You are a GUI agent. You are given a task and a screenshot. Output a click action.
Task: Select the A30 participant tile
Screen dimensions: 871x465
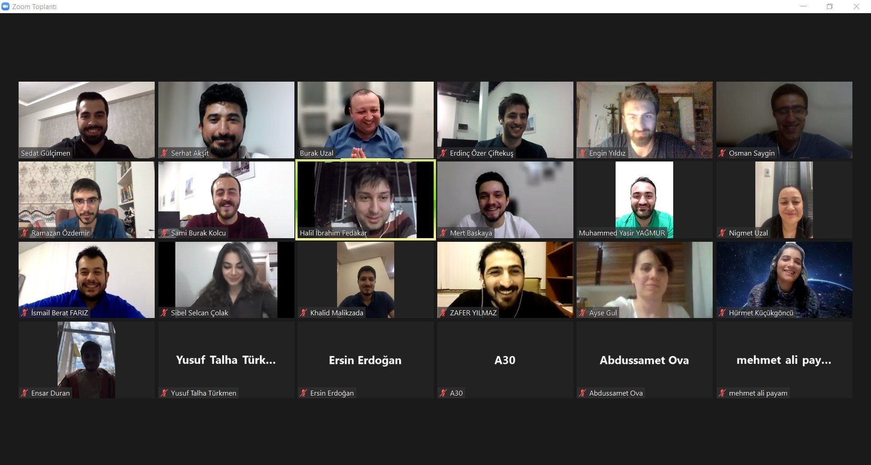click(505, 360)
